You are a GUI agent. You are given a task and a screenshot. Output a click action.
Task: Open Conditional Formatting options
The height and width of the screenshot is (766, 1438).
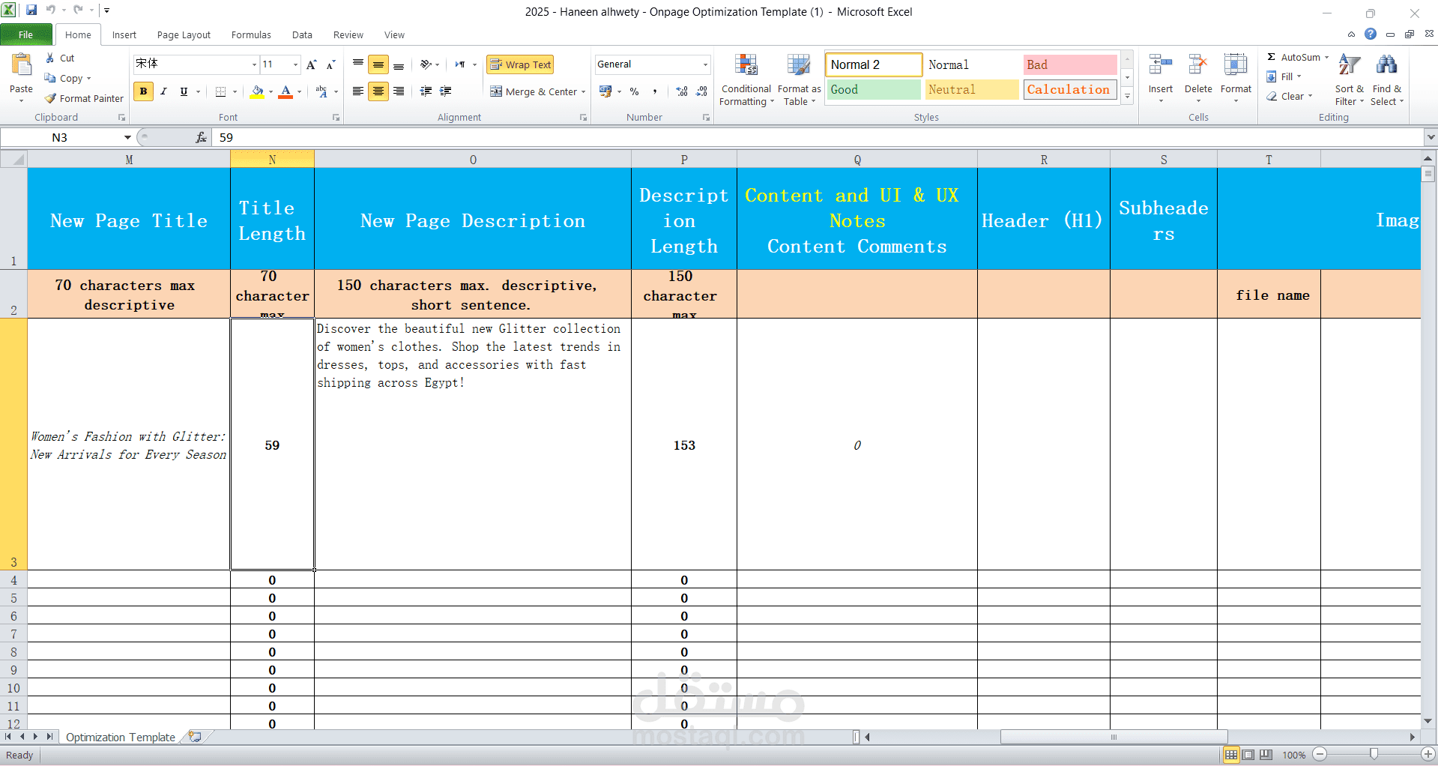click(x=746, y=79)
